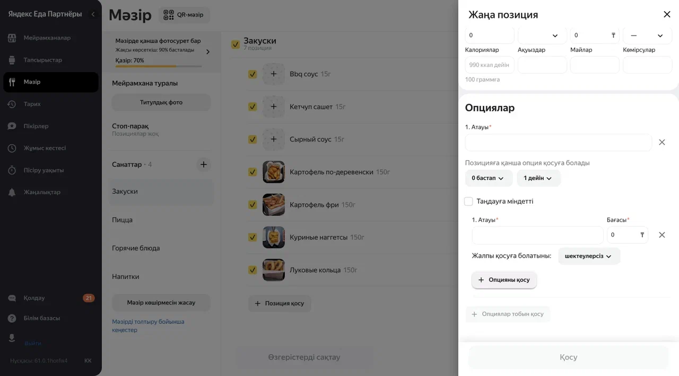The height and width of the screenshot is (376, 679).
Task: Expand the шектеулерсіз dropdown
Action: [x=589, y=256]
